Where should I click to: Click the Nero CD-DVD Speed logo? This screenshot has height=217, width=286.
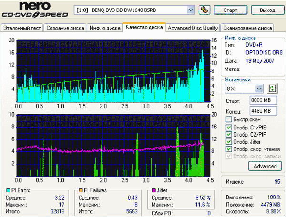[x=35, y=10]
